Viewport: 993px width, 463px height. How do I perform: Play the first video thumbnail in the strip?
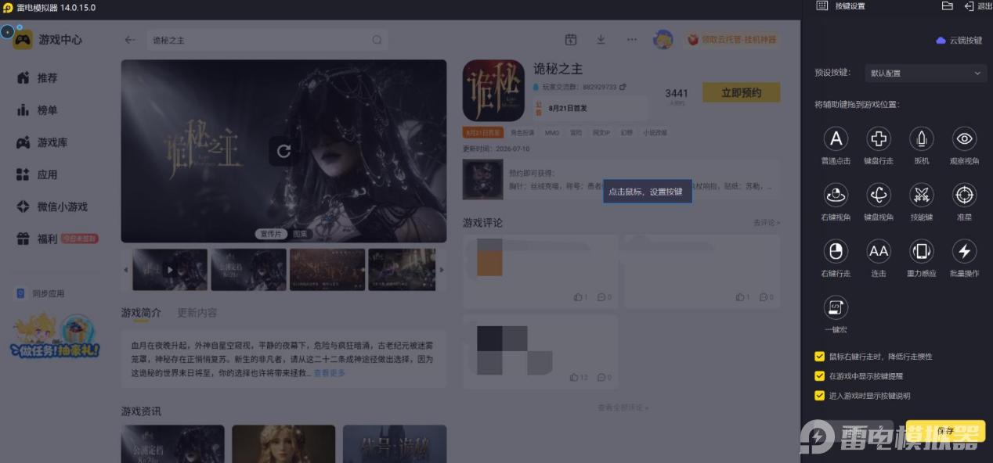pyautogui.click(x=170, y=270)
